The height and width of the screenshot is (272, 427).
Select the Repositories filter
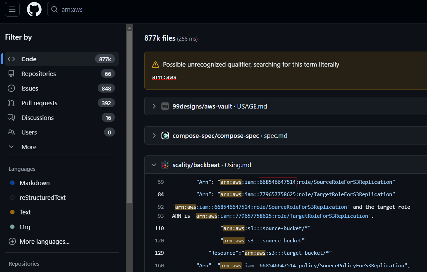[61, 74]
